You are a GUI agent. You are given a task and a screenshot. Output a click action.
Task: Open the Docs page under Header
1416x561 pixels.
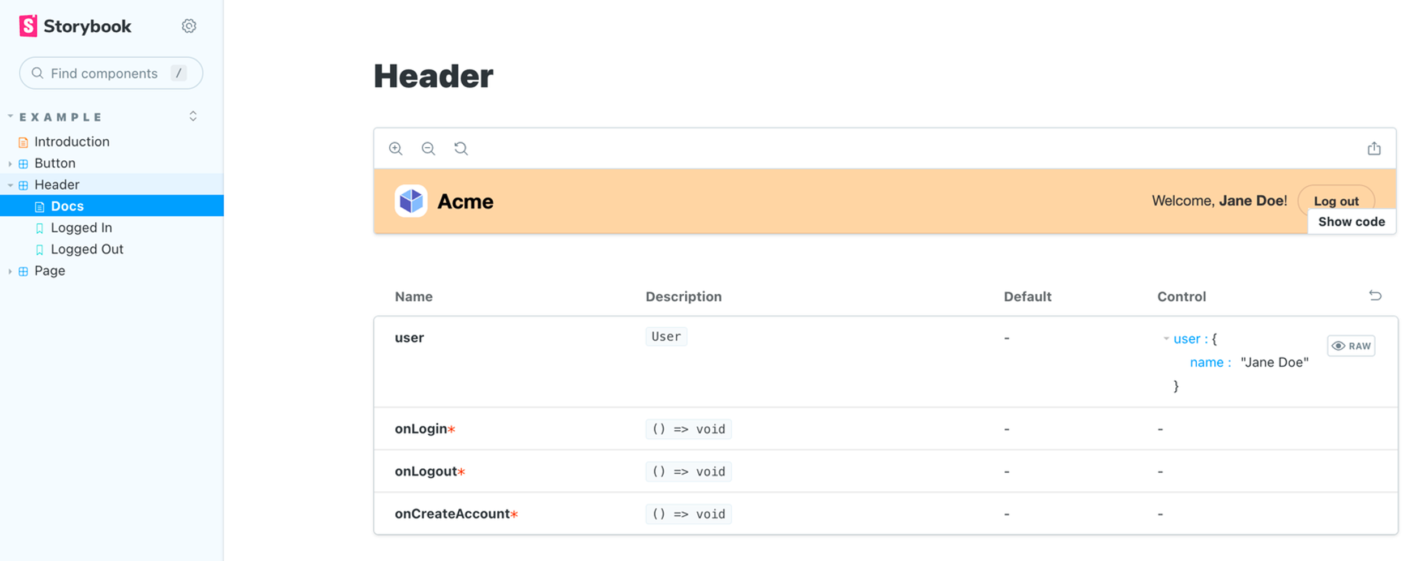[67, 205]
